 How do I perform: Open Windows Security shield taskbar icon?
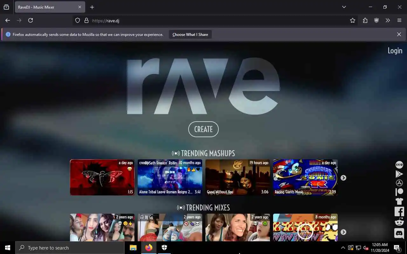[164, 248]
